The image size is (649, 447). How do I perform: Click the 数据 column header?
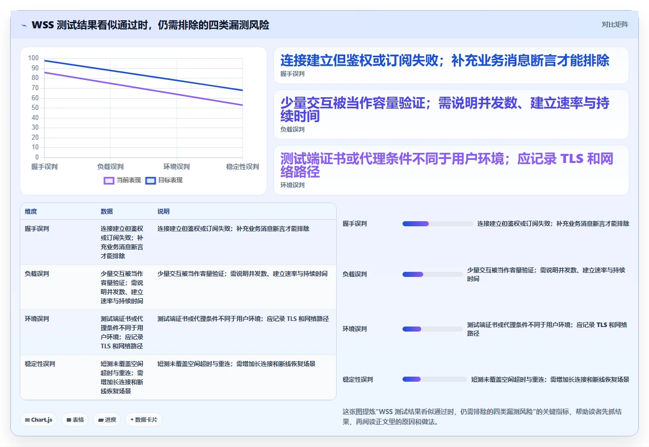pos(107,211)
